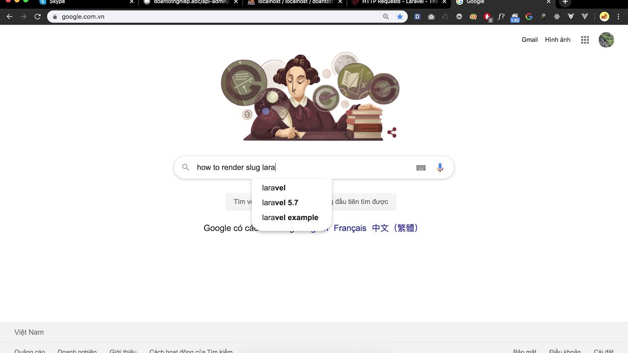This screenshot has width=628, height=353.
Task: Switch Google language to Français
Action: pos(350,228)
